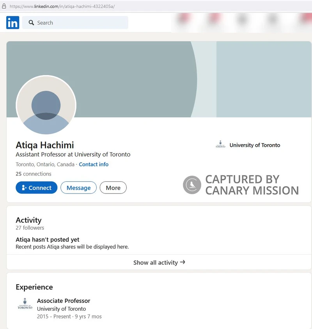Click the Message button
Image resolution: width=312 pixels, height=329 pixels.
tap(79, 188)
